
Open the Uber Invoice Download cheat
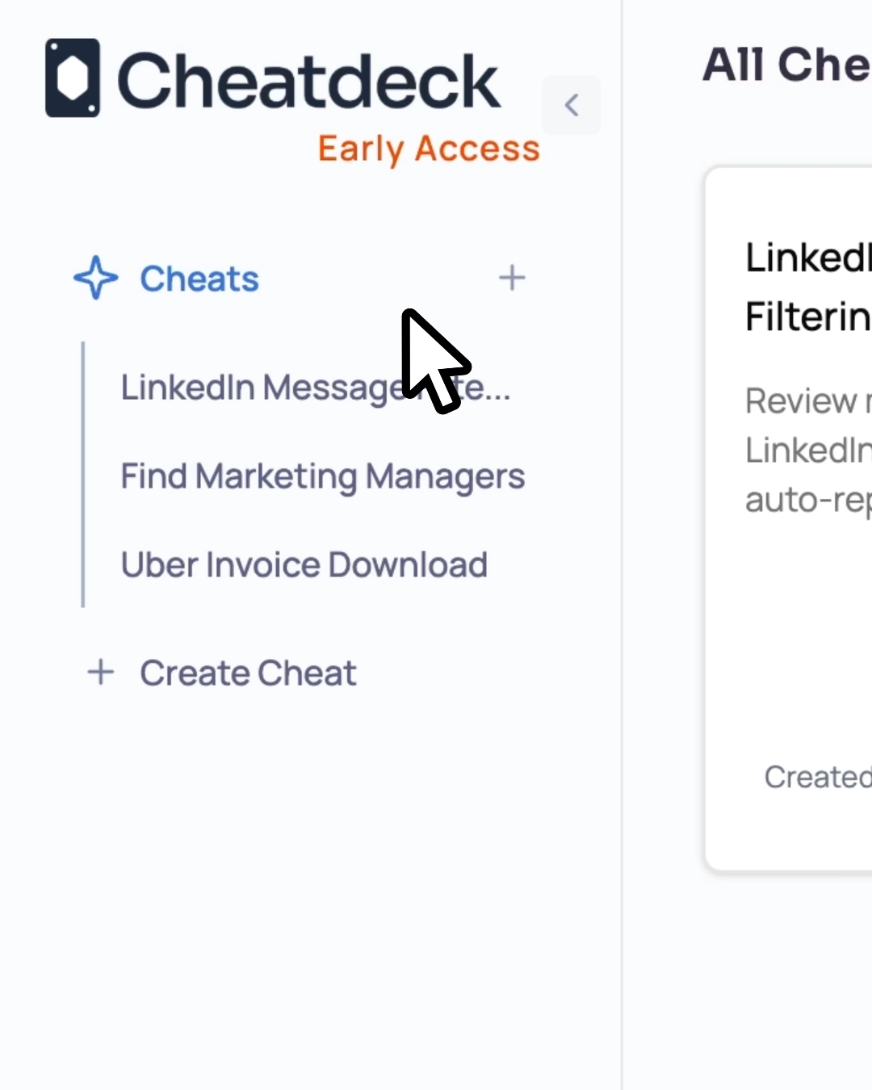pyautogui.click(x=304, y=565)
